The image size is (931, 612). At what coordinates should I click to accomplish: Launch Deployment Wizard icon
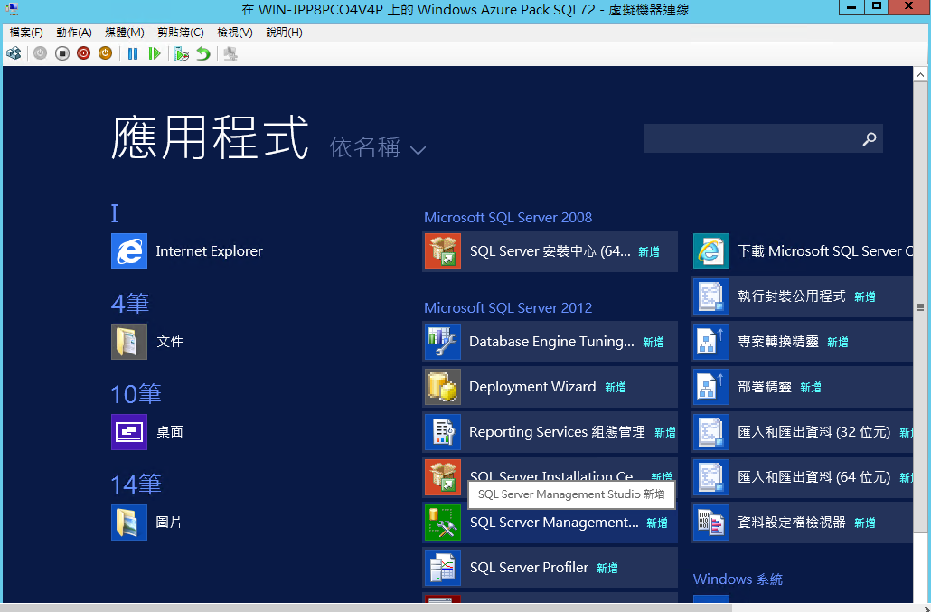click(443, 386)
